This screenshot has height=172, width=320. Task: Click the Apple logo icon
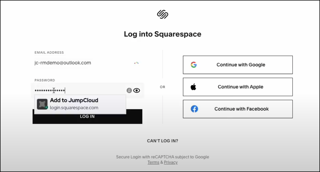[x=194, y=87]
